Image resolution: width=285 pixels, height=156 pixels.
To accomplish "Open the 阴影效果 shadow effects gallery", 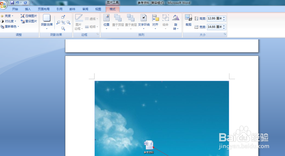I will (x=47, y=22).
